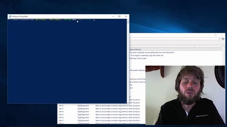Maximize the grid view window behind PowerShell

[x=216, y=35]
